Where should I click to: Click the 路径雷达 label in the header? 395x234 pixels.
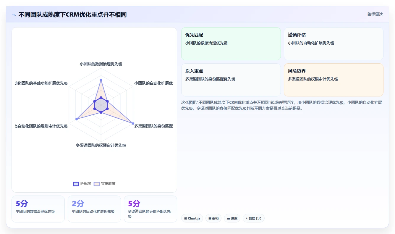pos(375,14)
